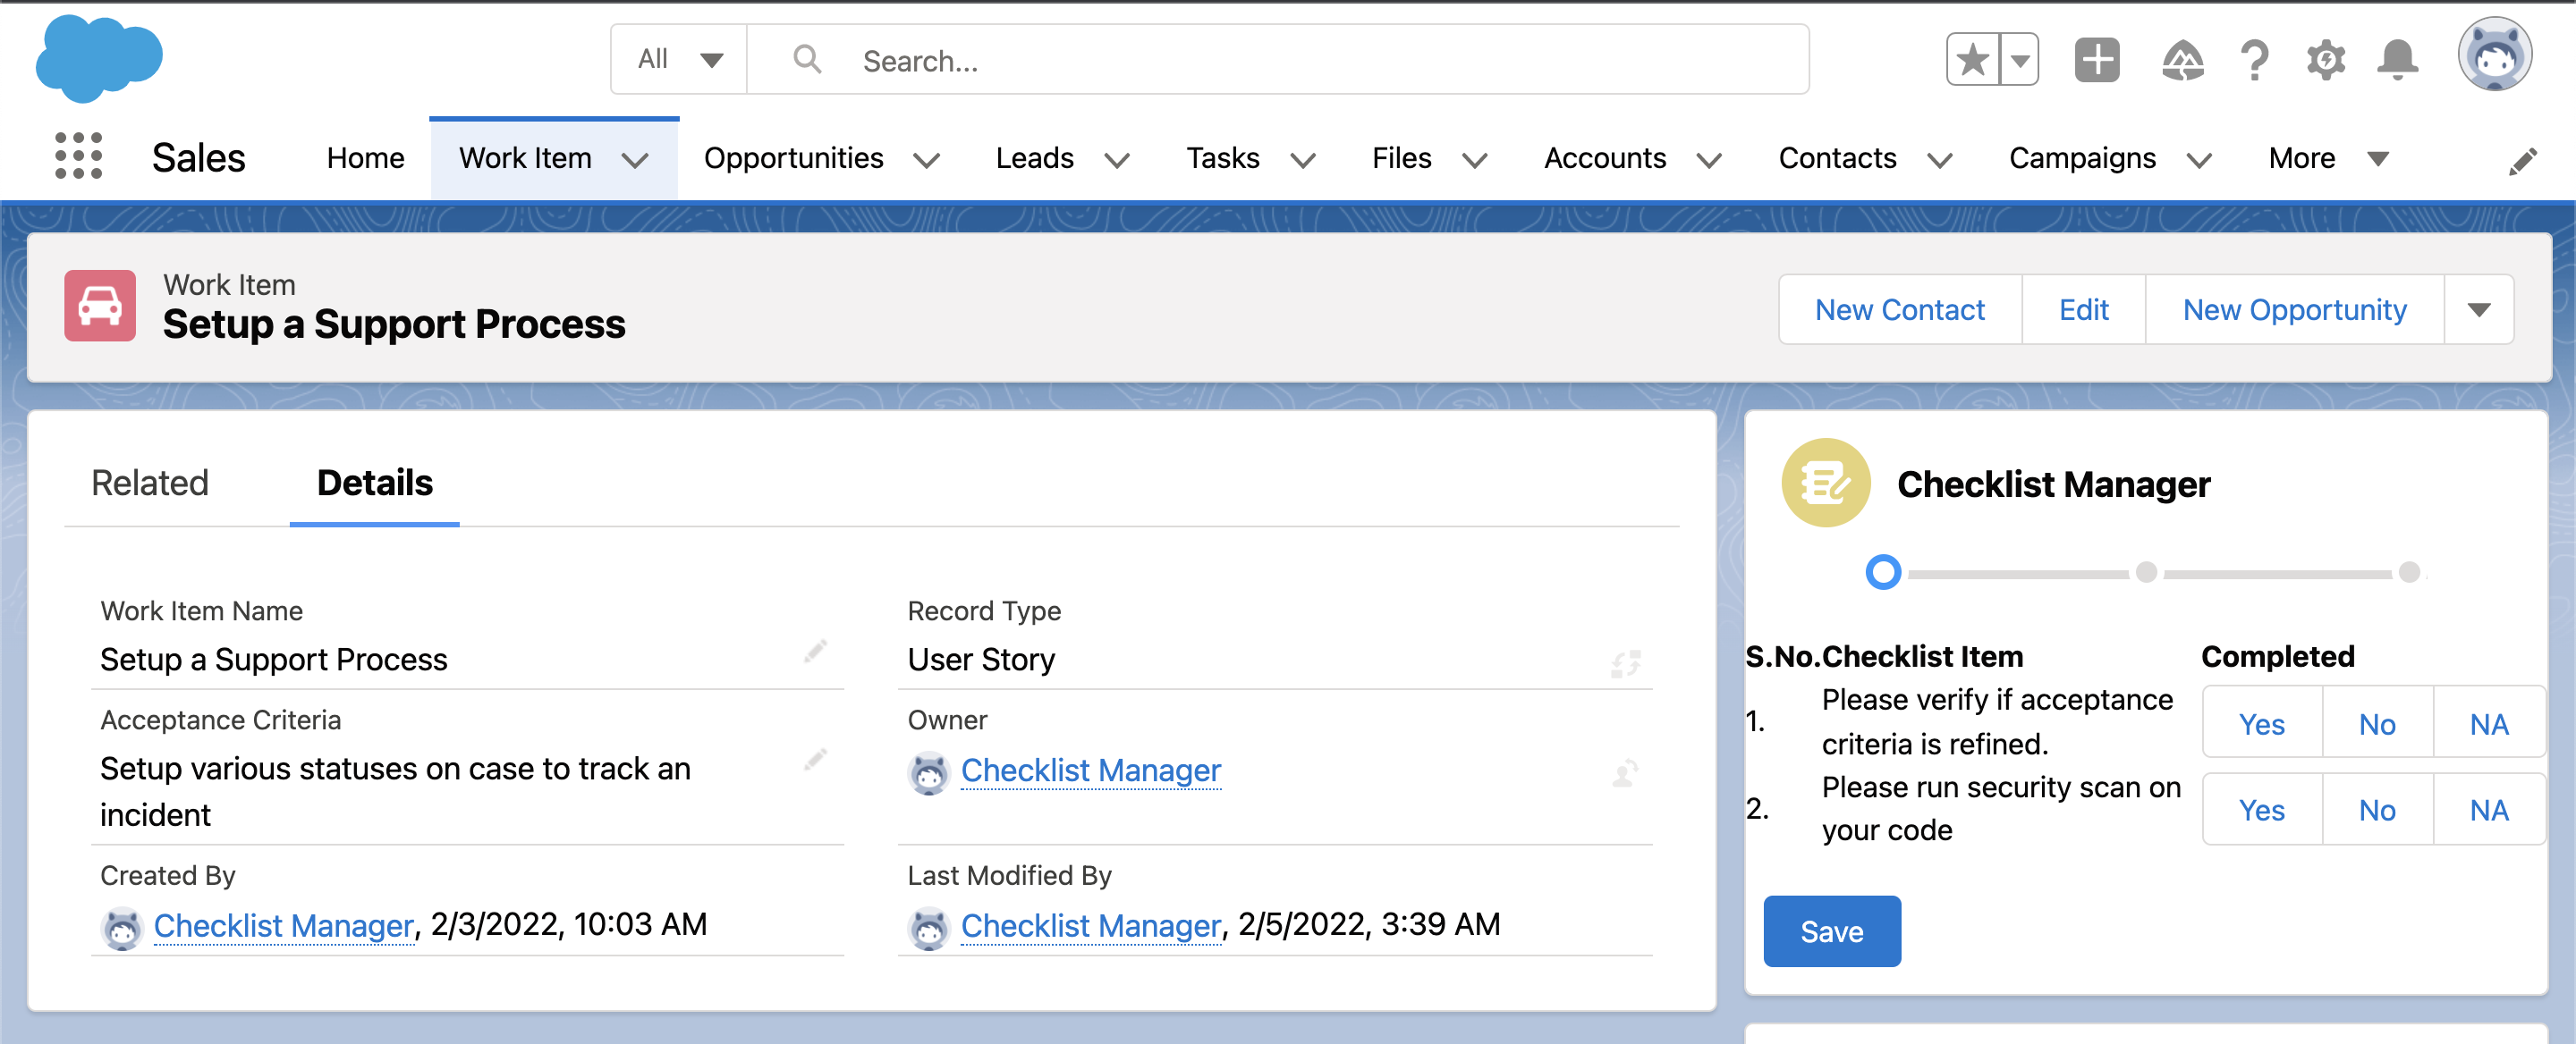Click the first progress slider marker
The height and width of the screenshot is (1044, 2576).
pos(1884,572)
